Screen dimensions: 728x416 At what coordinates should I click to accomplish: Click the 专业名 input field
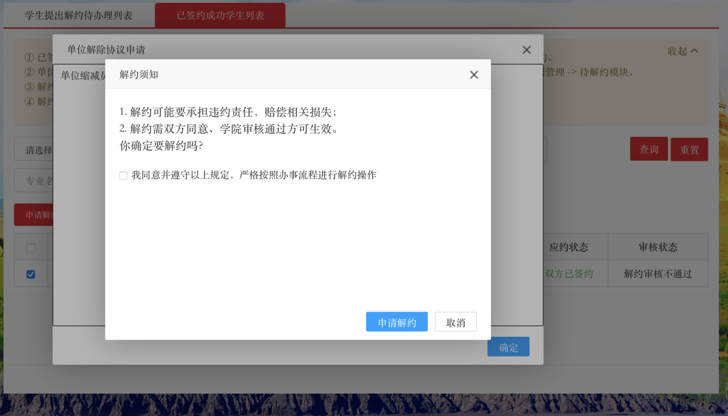click(x=34, y=181)
